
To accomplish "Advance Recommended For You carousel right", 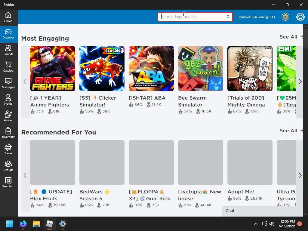I will pos(300,175).
